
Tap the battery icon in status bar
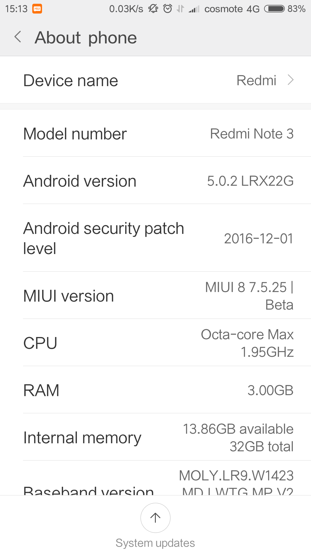(x=274, y=9)
